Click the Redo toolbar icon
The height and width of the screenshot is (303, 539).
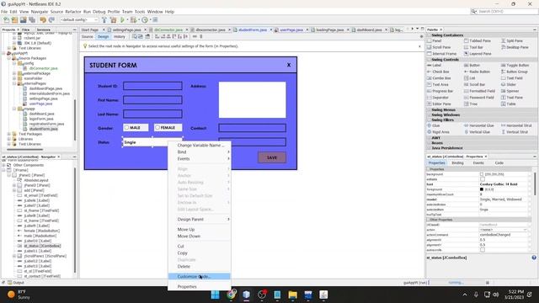(x=51, y=20)
